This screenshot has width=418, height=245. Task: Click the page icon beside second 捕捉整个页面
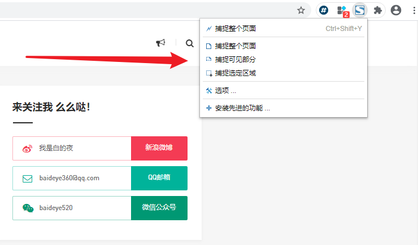(209, 46)
